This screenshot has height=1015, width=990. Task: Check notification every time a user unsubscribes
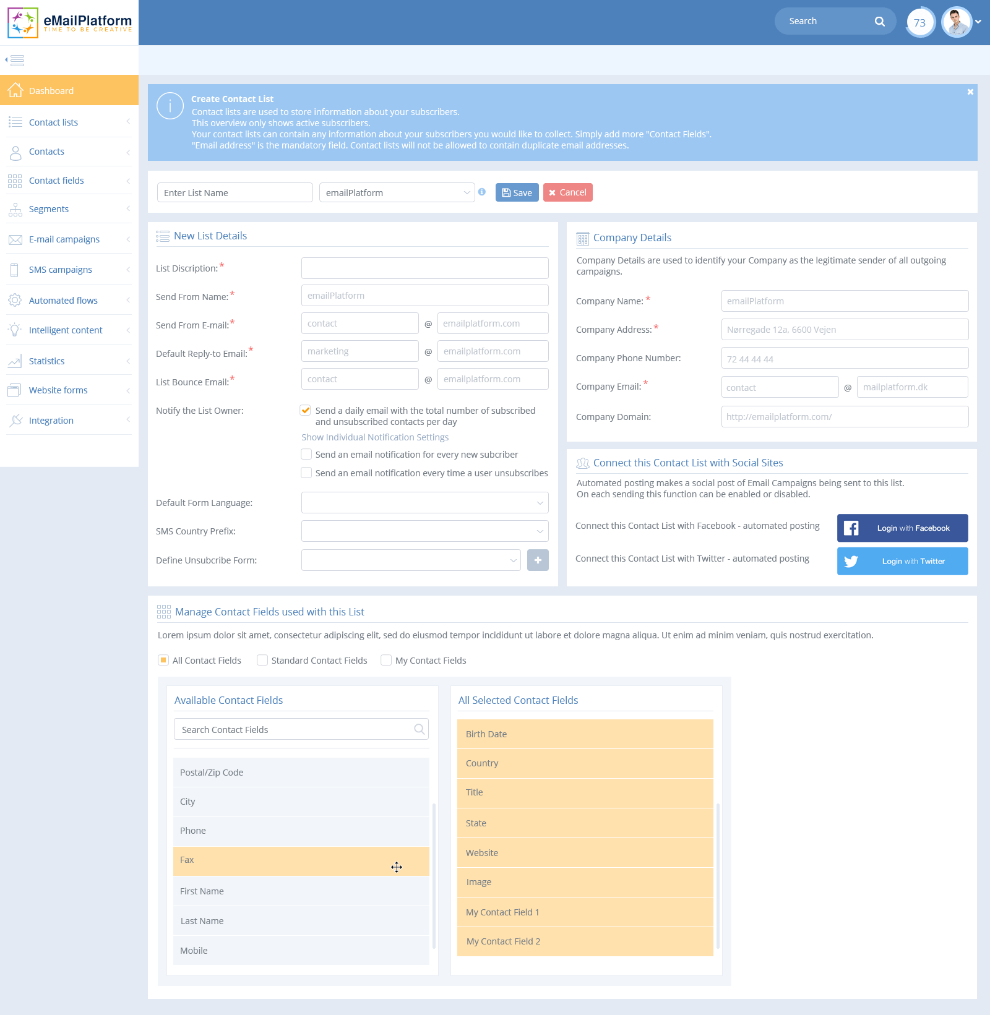[306, 473]
